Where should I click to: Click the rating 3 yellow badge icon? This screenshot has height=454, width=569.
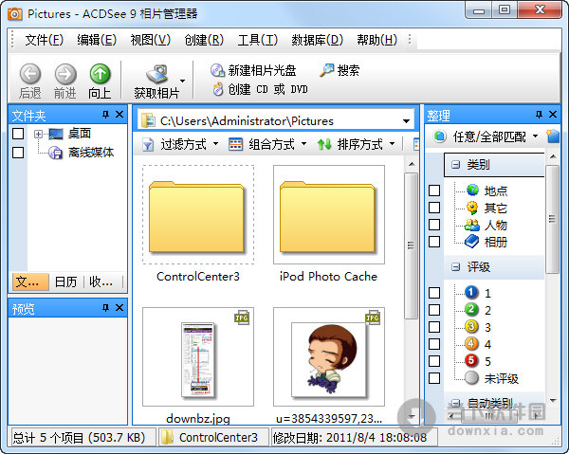tap(471, 327)
